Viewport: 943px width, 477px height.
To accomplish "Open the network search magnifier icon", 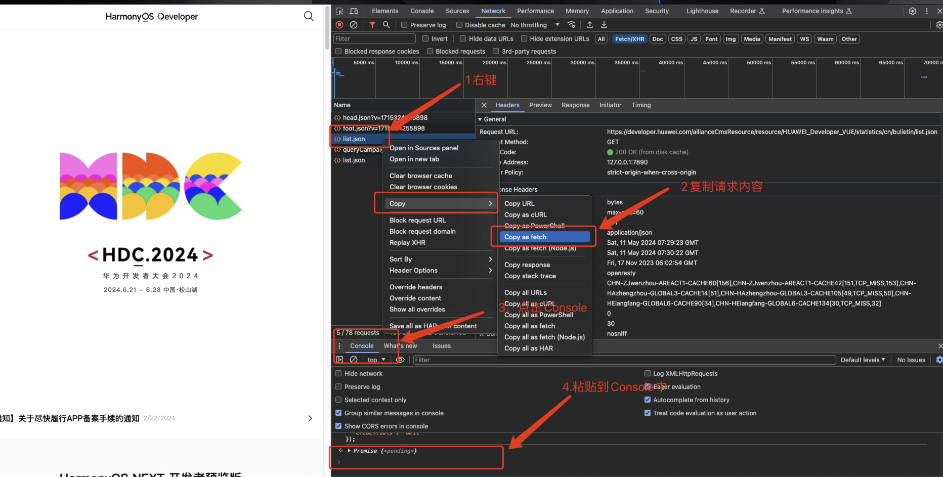I will click(387, 25).
